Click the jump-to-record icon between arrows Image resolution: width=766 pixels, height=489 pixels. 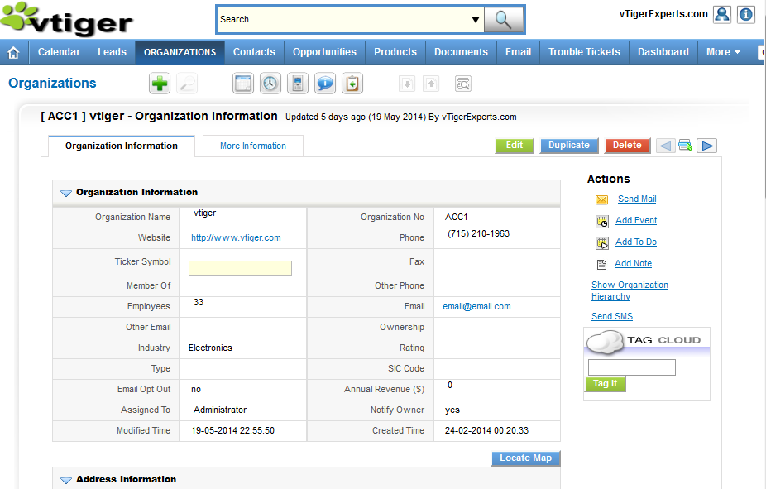pyautogui.click(x=686, y=146)
